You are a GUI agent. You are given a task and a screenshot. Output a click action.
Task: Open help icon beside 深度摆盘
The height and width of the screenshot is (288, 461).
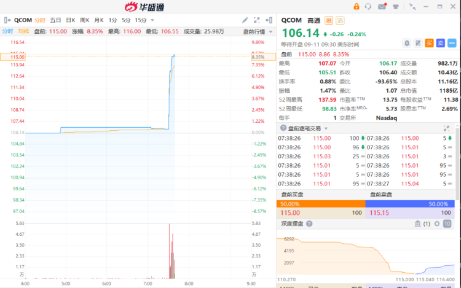(309, 224)
